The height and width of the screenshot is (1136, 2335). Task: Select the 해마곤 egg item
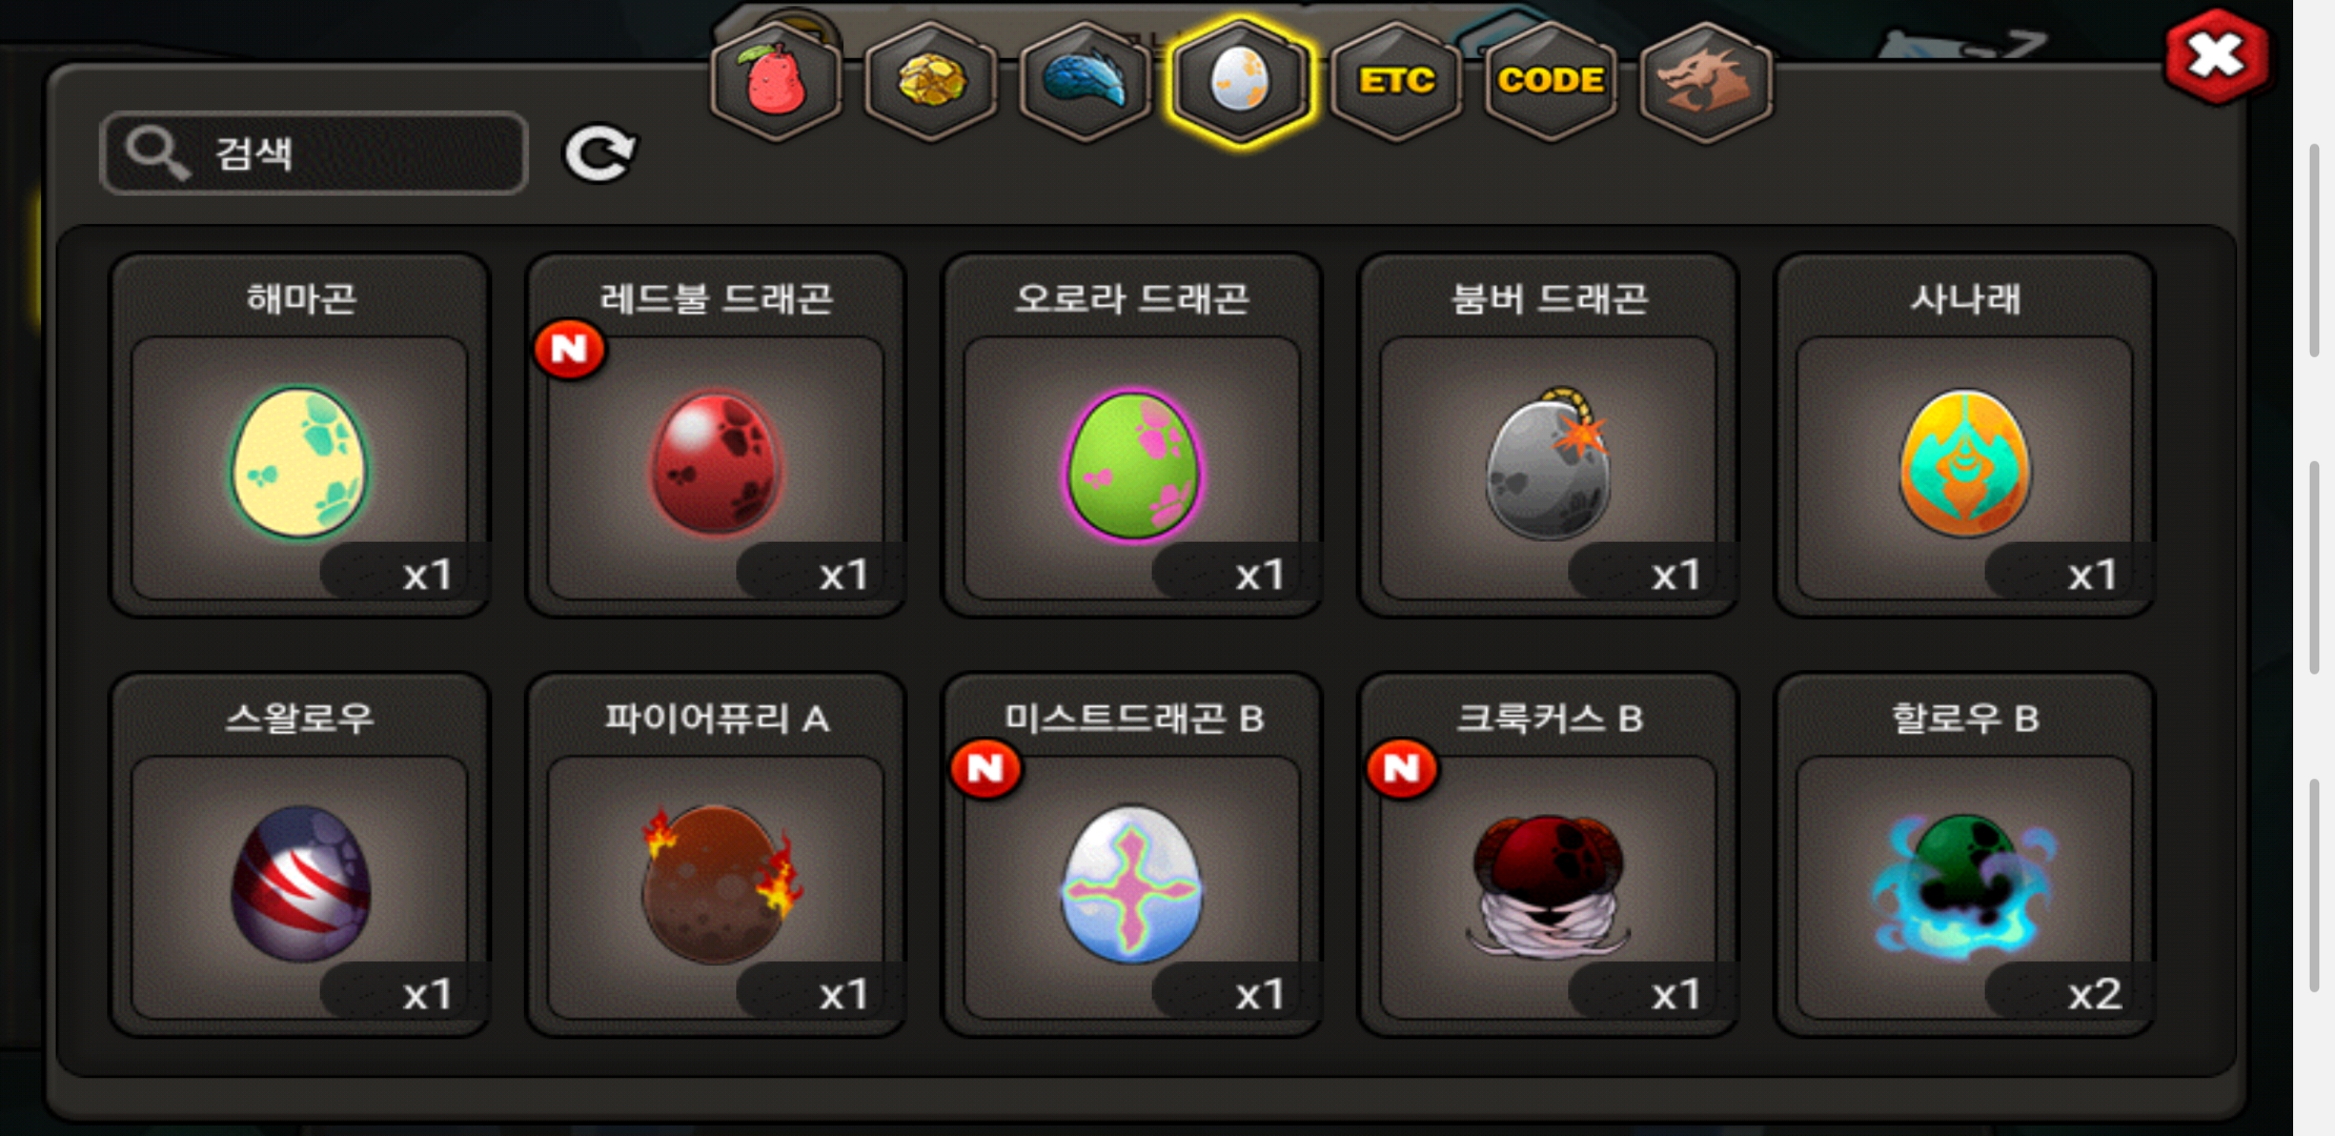pyautogui.click(x=299, y=435)
